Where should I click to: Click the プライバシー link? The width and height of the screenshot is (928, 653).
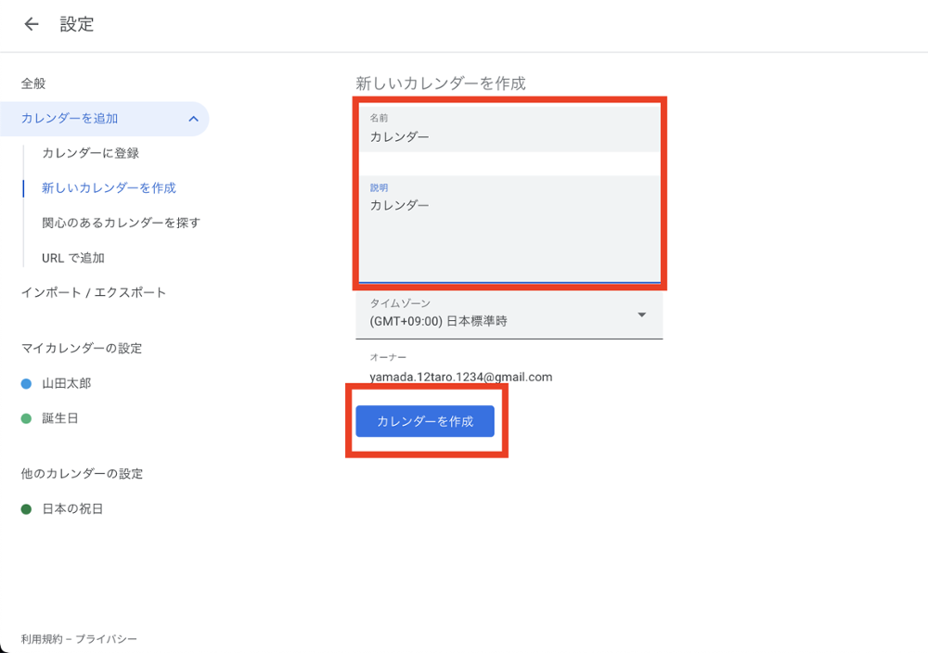point(106,639)
